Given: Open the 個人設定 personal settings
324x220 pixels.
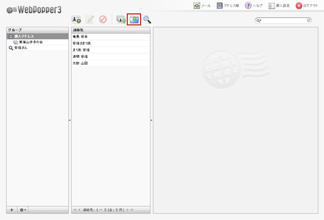Looking at the screenshot, I should click(x=279, y=6).
